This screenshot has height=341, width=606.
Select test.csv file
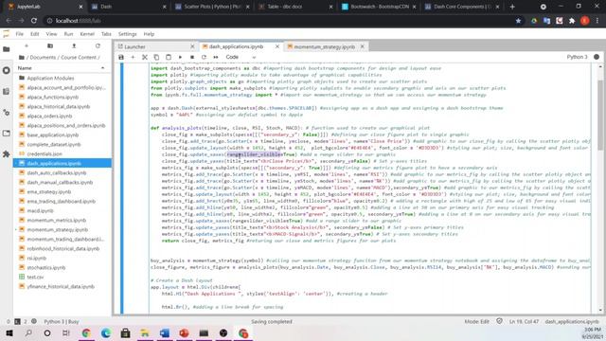(x=35, y=277)
